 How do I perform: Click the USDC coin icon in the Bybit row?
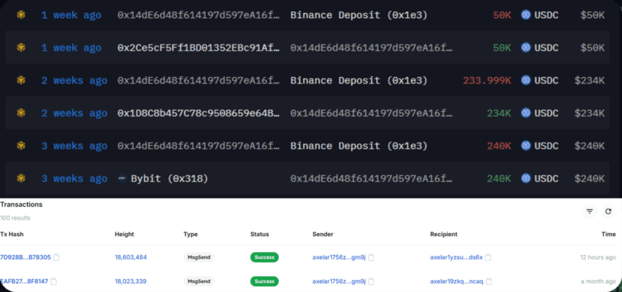tap(526, 179)
